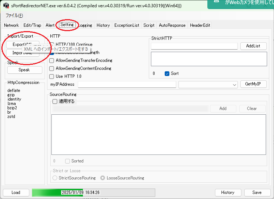This screenshot has height=199, width=274.
Task: Click the sPortRedirector app icon in title bar
Action: click(6, 5)
